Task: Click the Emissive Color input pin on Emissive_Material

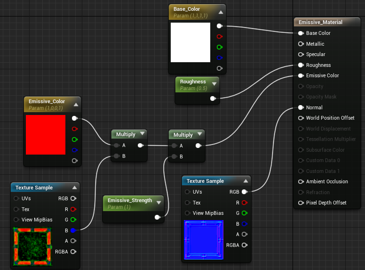Action: pyautogui.click(x=301, y=75)
